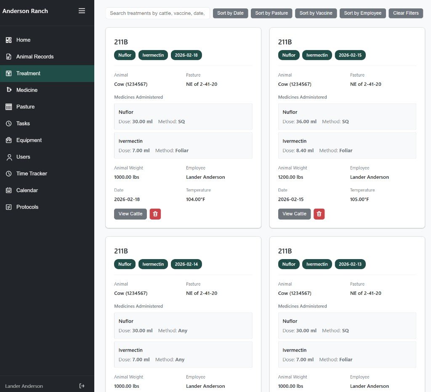
Task: Open the Tasks menu item
Action: coord(23,124)
